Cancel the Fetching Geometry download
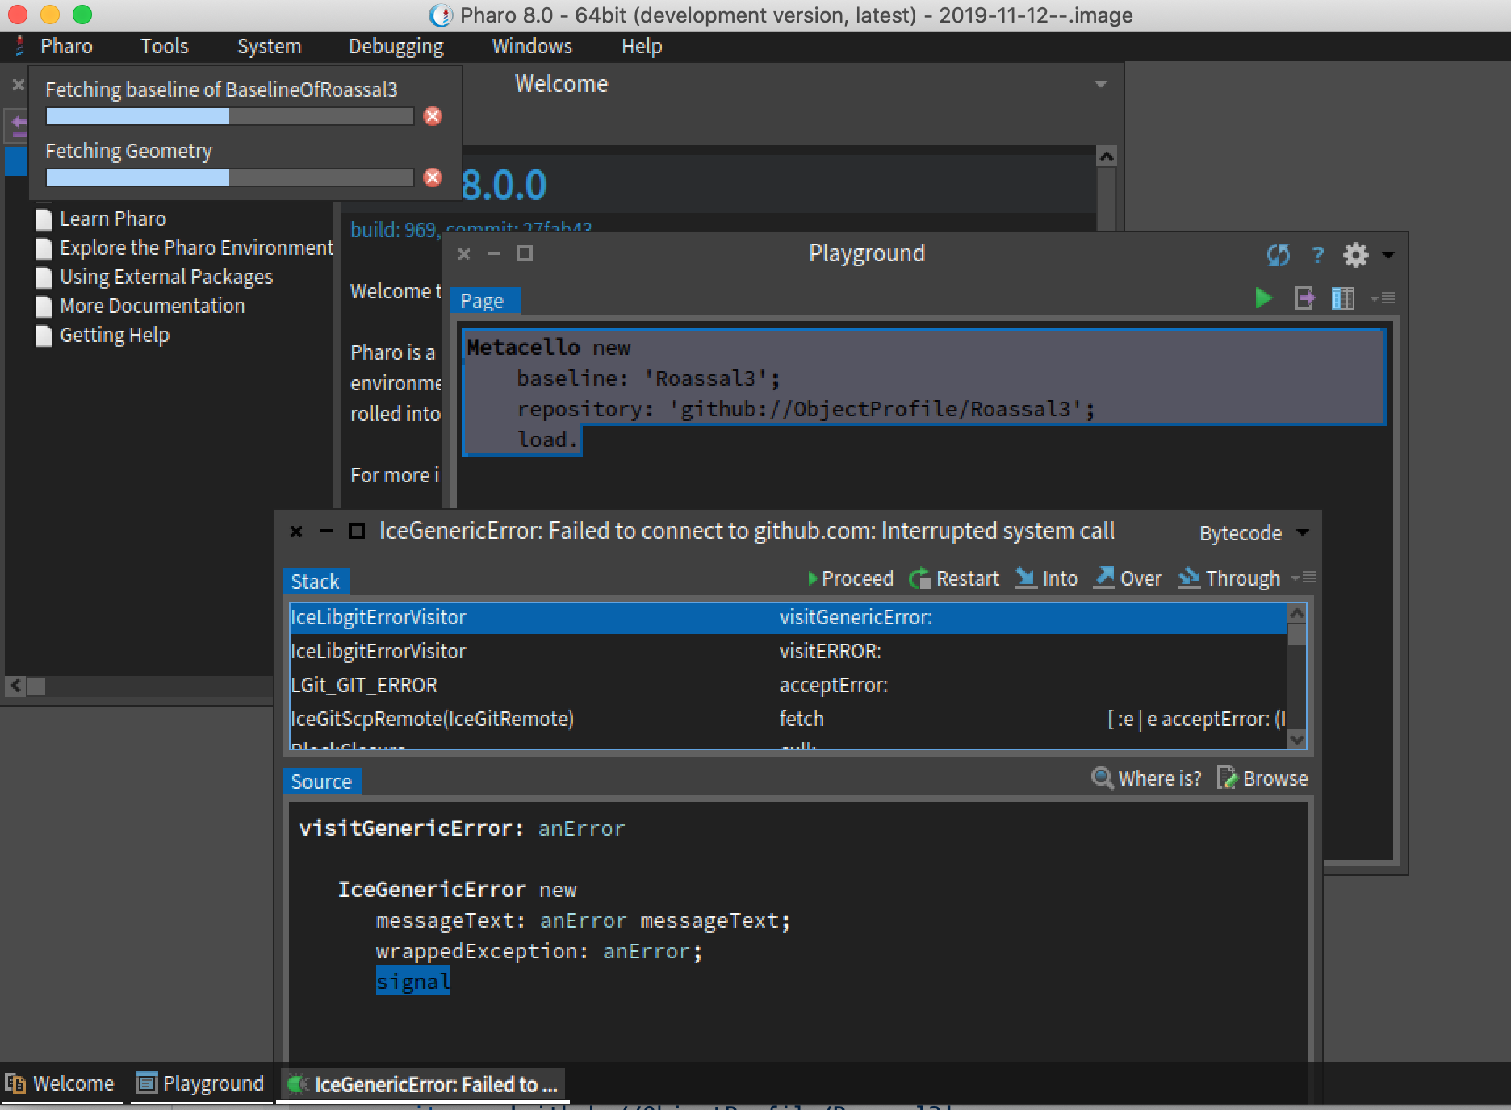Viewport: 1511px width, 1110px height. point(433,177)
